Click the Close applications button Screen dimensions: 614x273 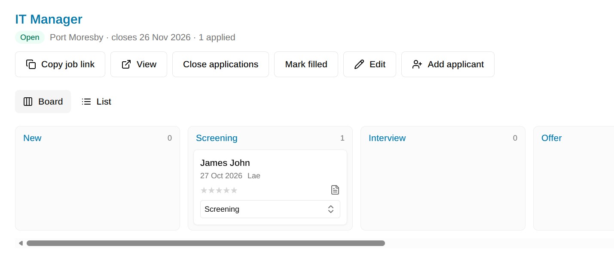pos(220,64)
